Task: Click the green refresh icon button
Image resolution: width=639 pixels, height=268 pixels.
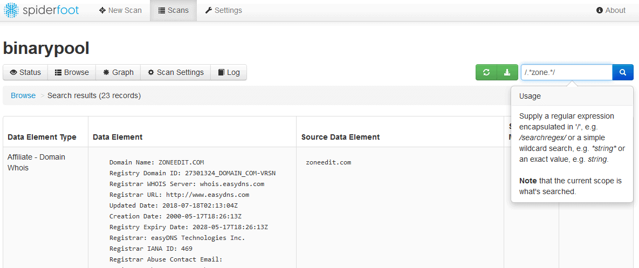Action: point(486,72)
